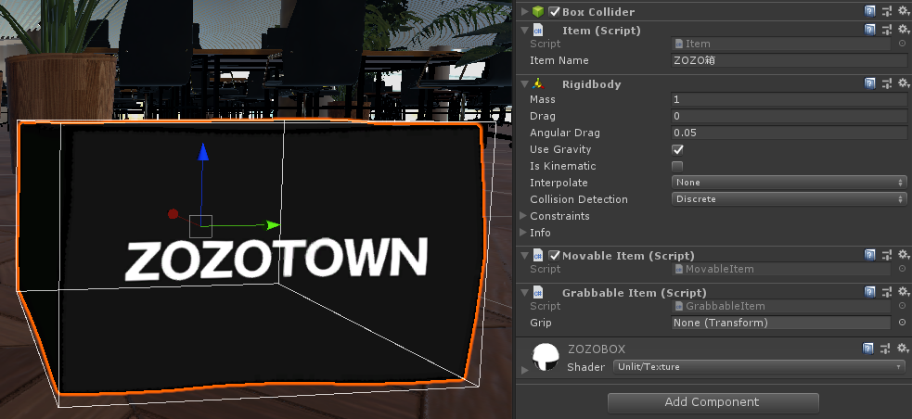
Task: Disable the Movable Item script checkbox
Action: 554,255
